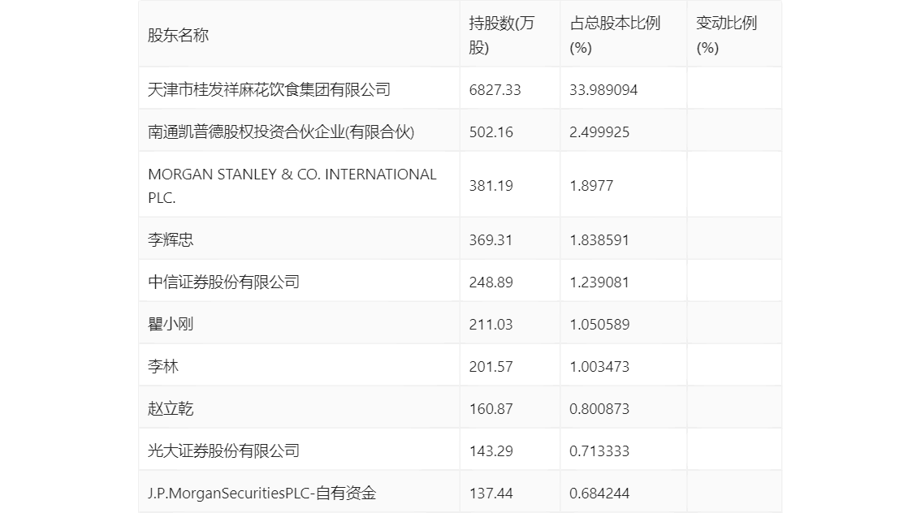Viewport: 921px width, 513px height.
Task: Click the 201.57 holdings value
Action: pos(491,367)
